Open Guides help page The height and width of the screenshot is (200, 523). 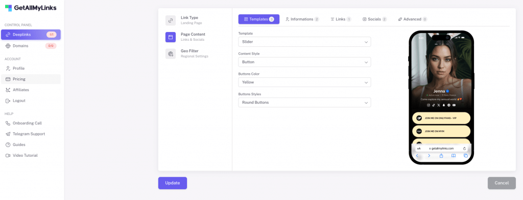pyautogui.click(x=31, y=145)
